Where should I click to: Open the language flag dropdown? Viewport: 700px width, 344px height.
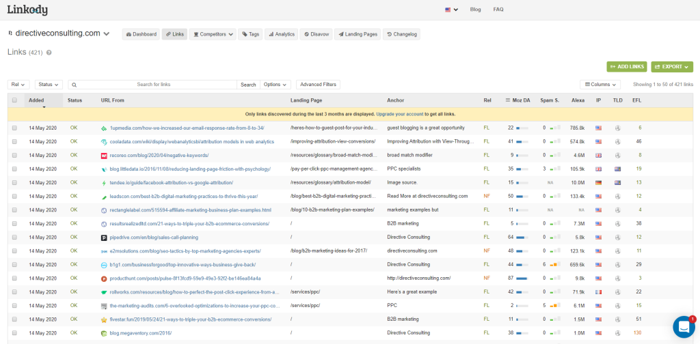451,10
